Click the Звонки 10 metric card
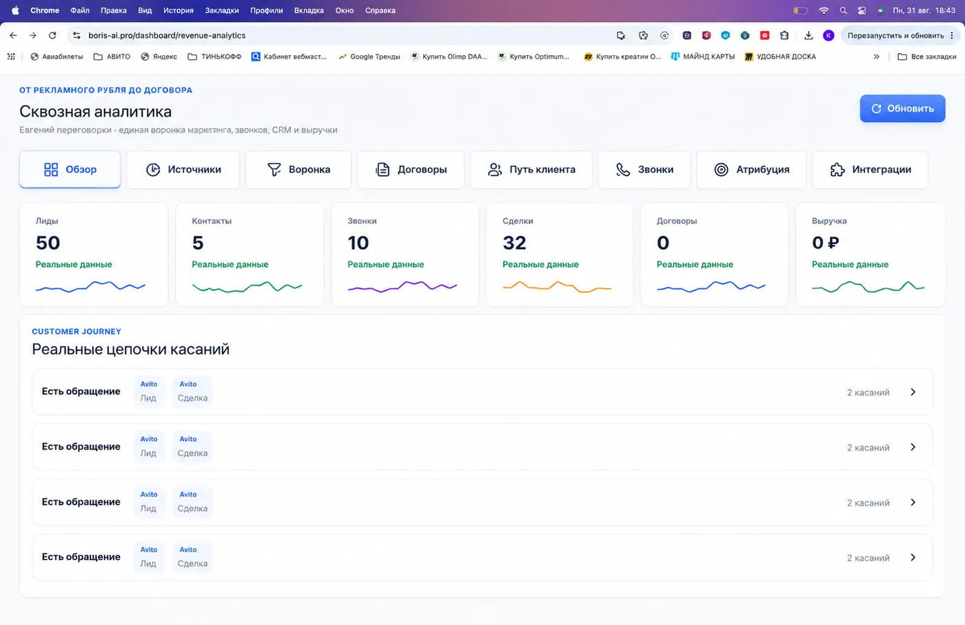This screenshot has width=965, height=625. pos(405,255)
